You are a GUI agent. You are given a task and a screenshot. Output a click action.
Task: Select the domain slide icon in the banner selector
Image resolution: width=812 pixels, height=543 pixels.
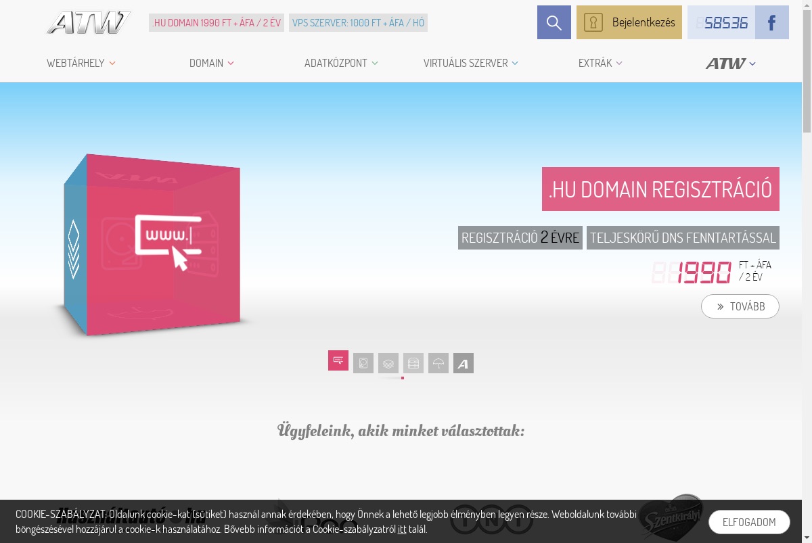(x=338, y=360)
